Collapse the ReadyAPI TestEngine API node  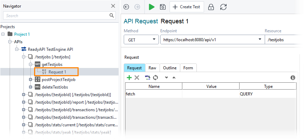[17, 49]
